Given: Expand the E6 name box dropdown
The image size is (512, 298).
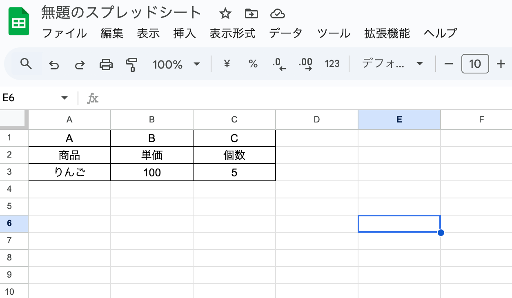Looking at the screenshot, I should click(64, 98).
